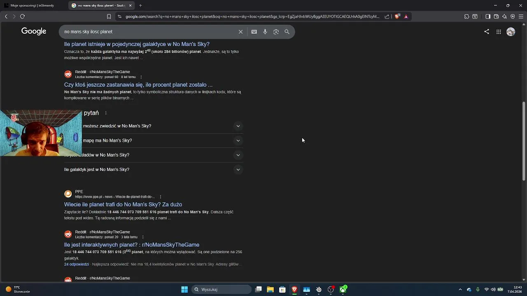
Task: Open Microsoft Store from the taskbar
Action: pyautogui.click(x=282, y=289)
